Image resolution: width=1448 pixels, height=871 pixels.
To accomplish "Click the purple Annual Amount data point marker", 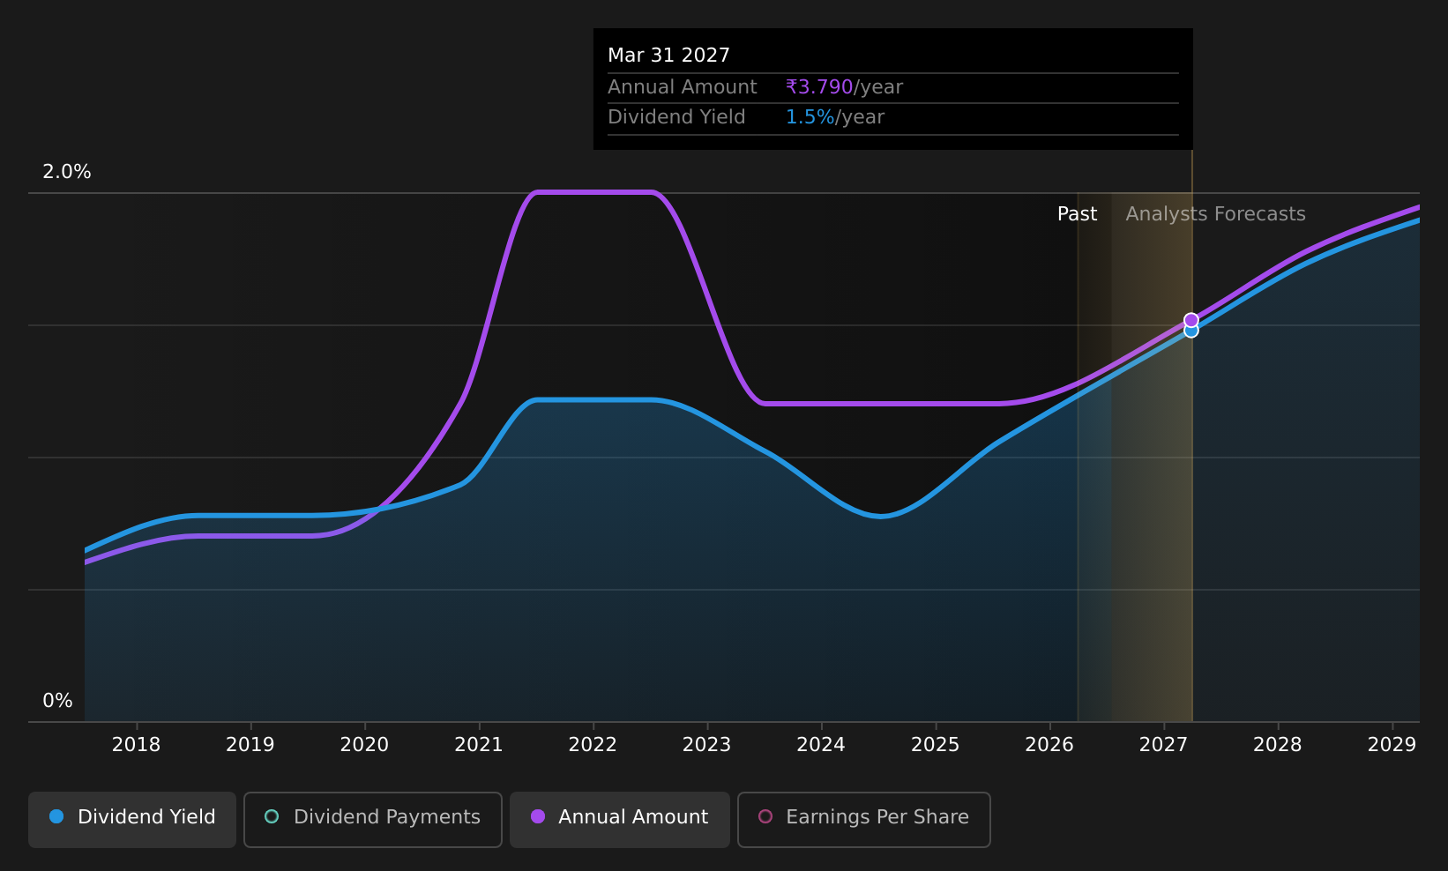I will coord(1191,320).
